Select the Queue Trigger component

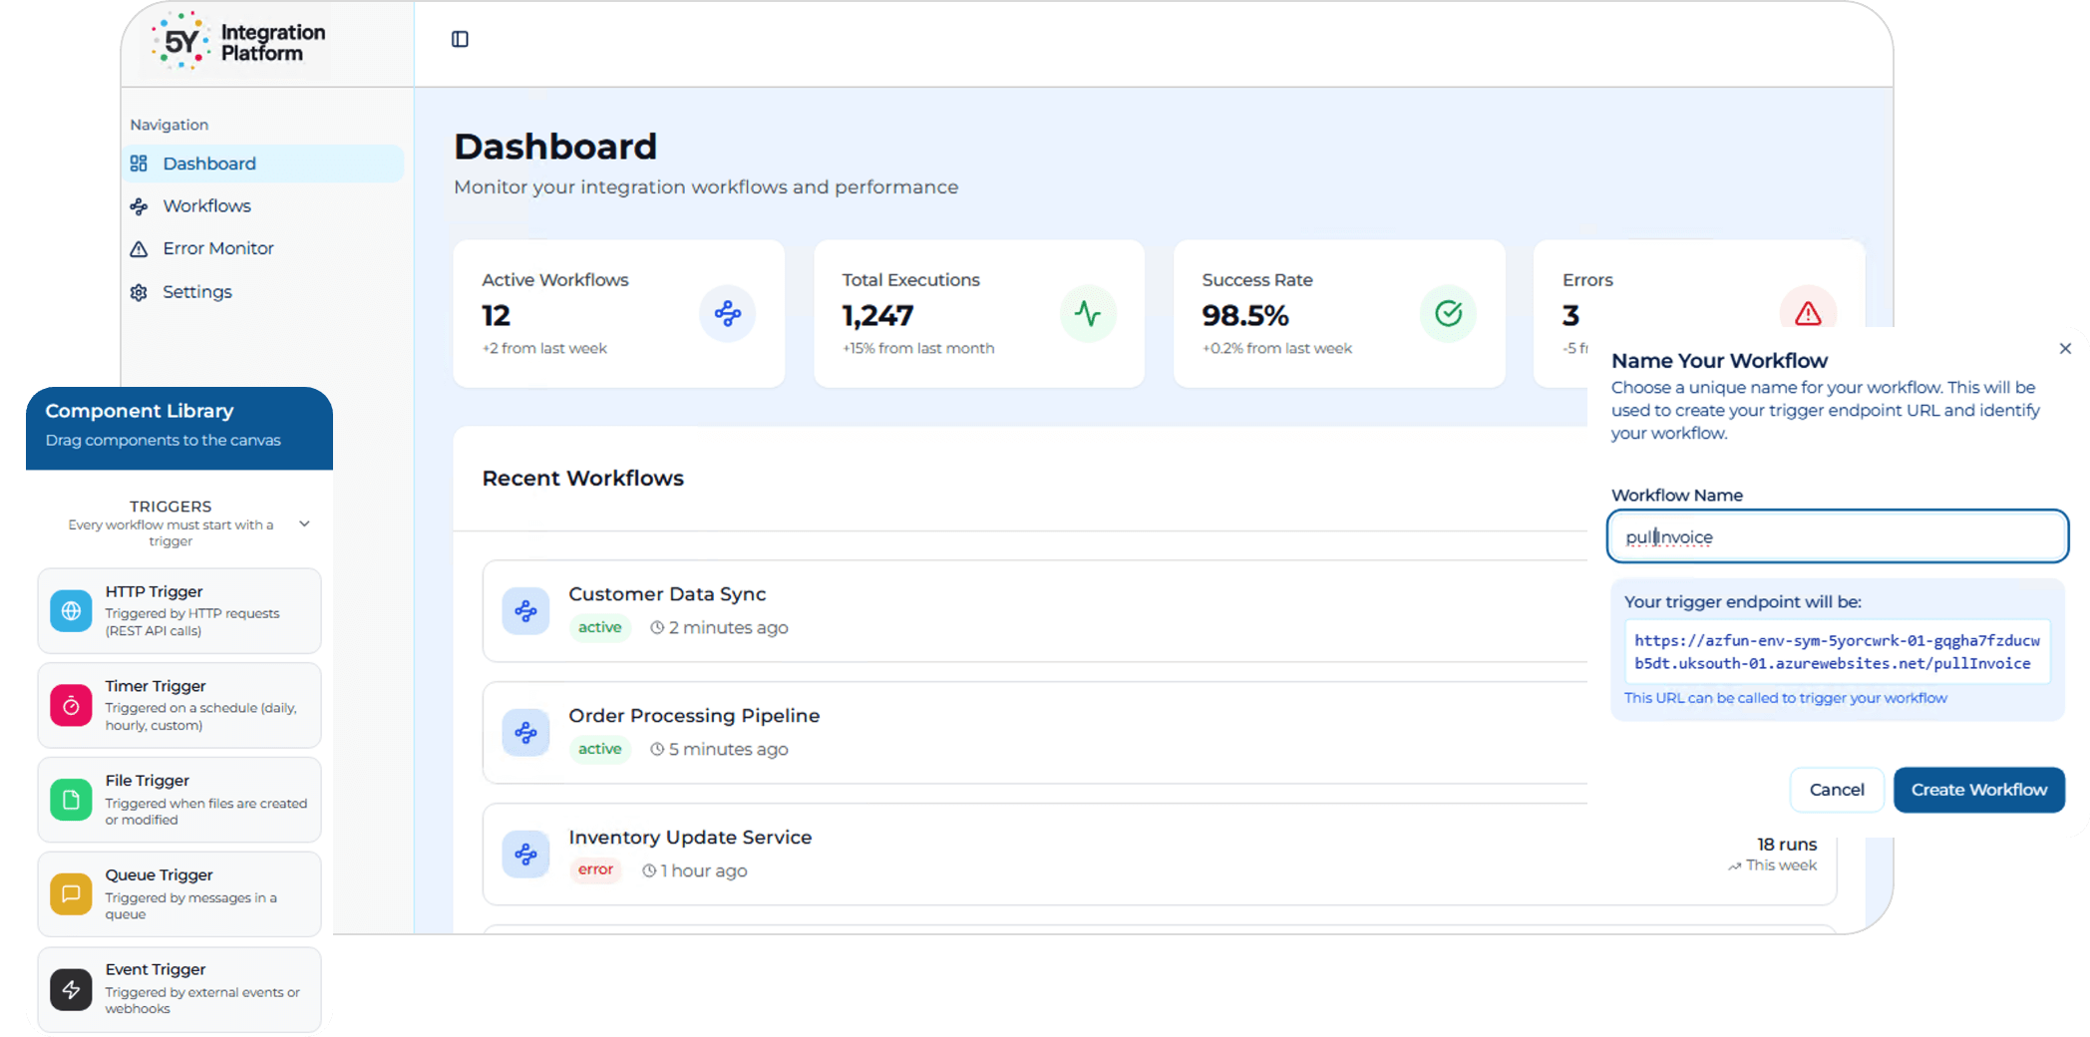tap(179, 894)
